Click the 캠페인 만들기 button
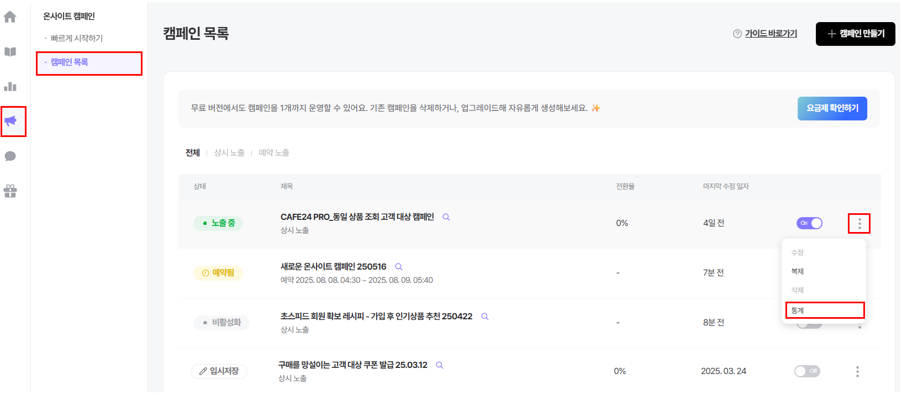 click(x=855, y=34)
